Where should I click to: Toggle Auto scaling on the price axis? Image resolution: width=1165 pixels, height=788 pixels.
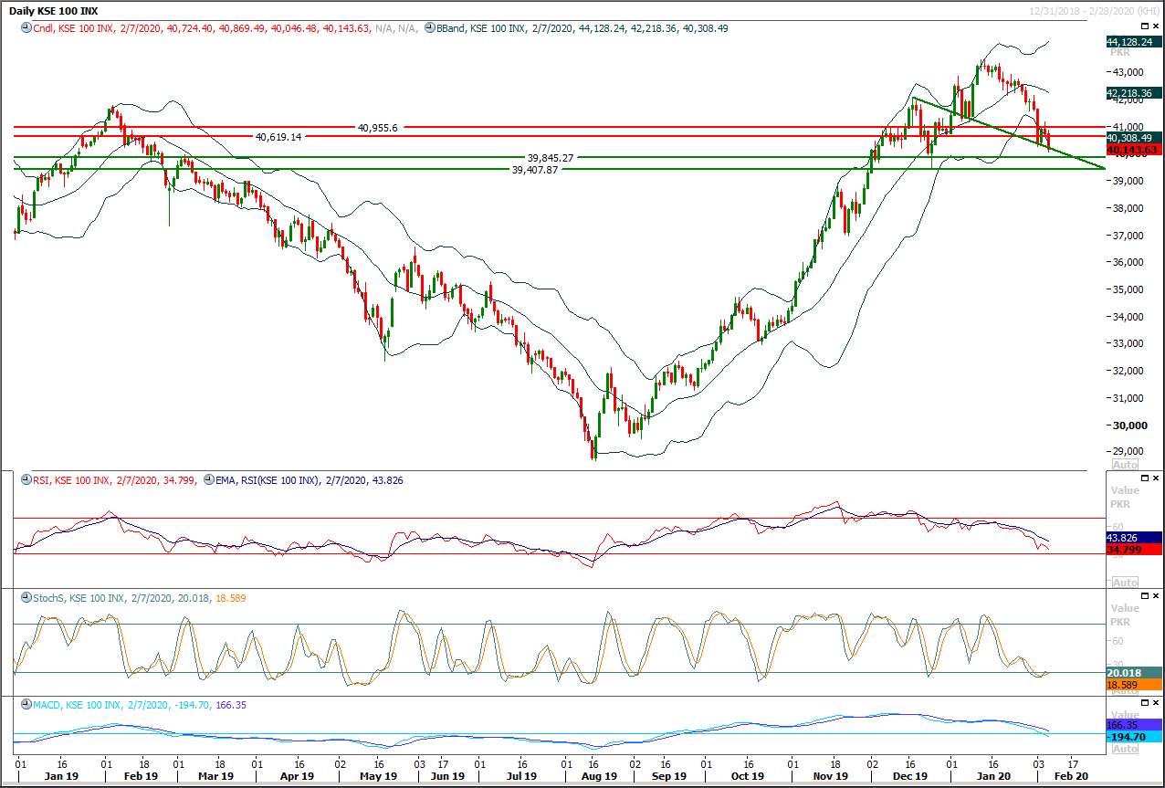pos(1126,464)
